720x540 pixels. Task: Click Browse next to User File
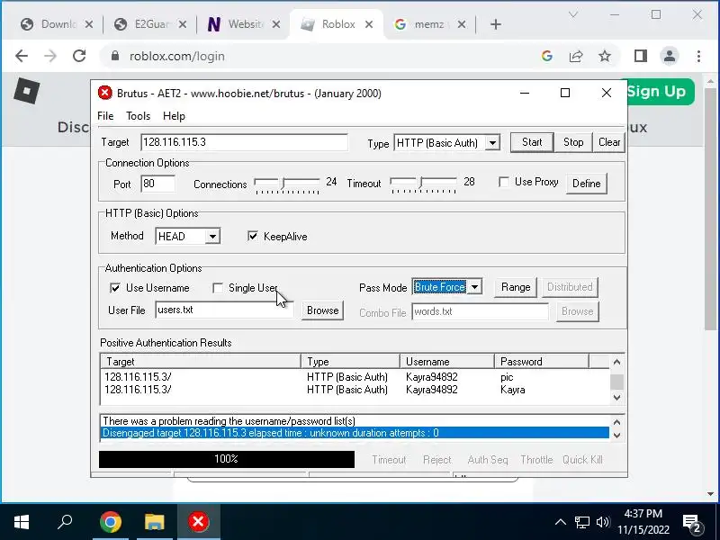point(322,310)
